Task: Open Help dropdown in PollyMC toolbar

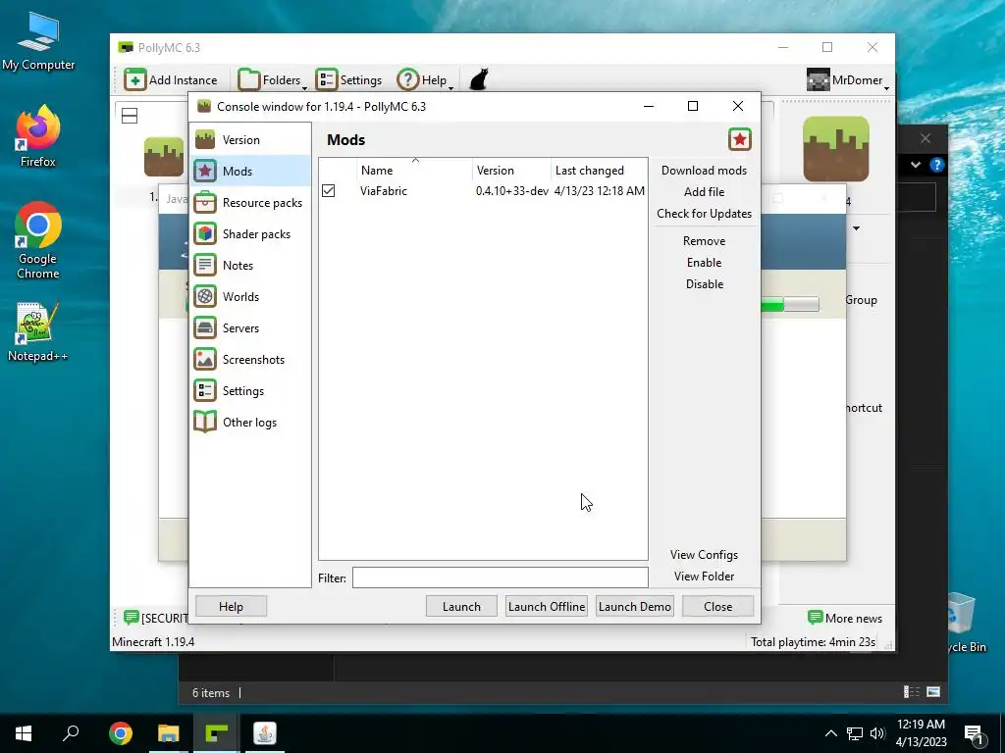Action: click(426, 80)
